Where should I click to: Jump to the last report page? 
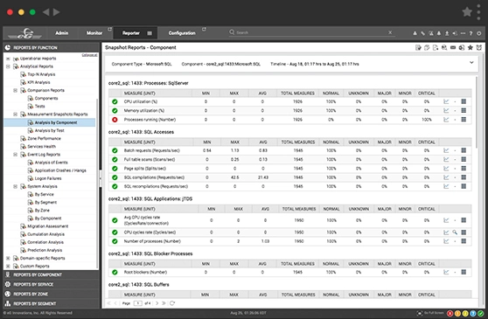(164, 303)
